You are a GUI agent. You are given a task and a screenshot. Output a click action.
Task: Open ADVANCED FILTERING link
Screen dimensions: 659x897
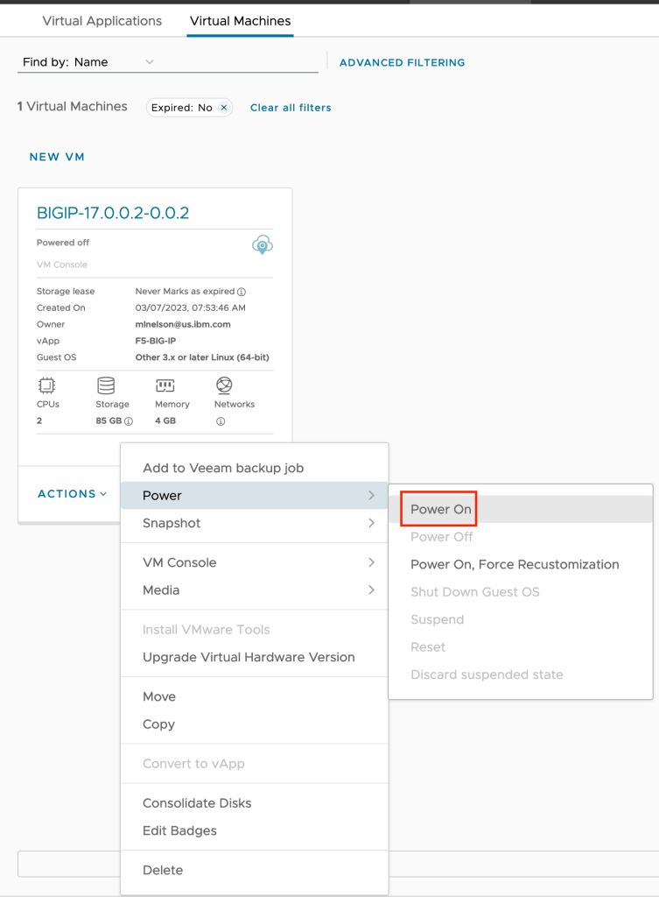click(x=402, y=62)
